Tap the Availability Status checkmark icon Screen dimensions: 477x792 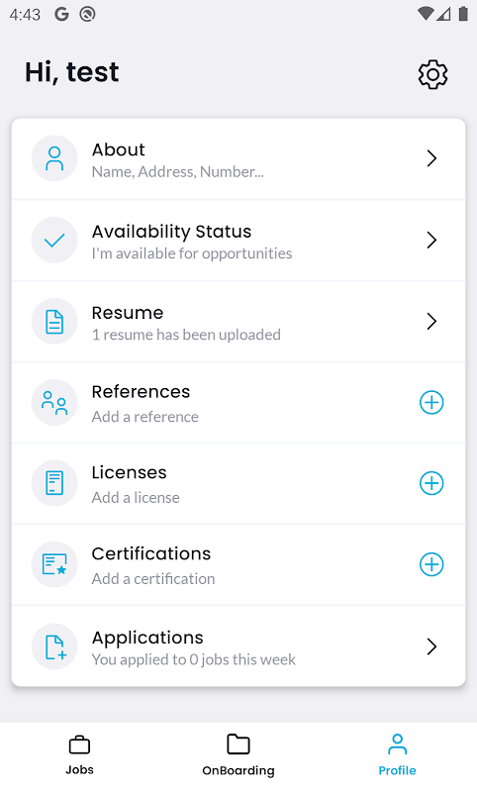(54, 240)
